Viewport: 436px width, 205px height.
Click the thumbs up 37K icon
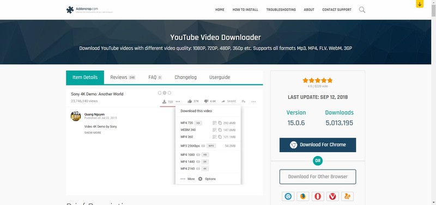tap(190, 101)
